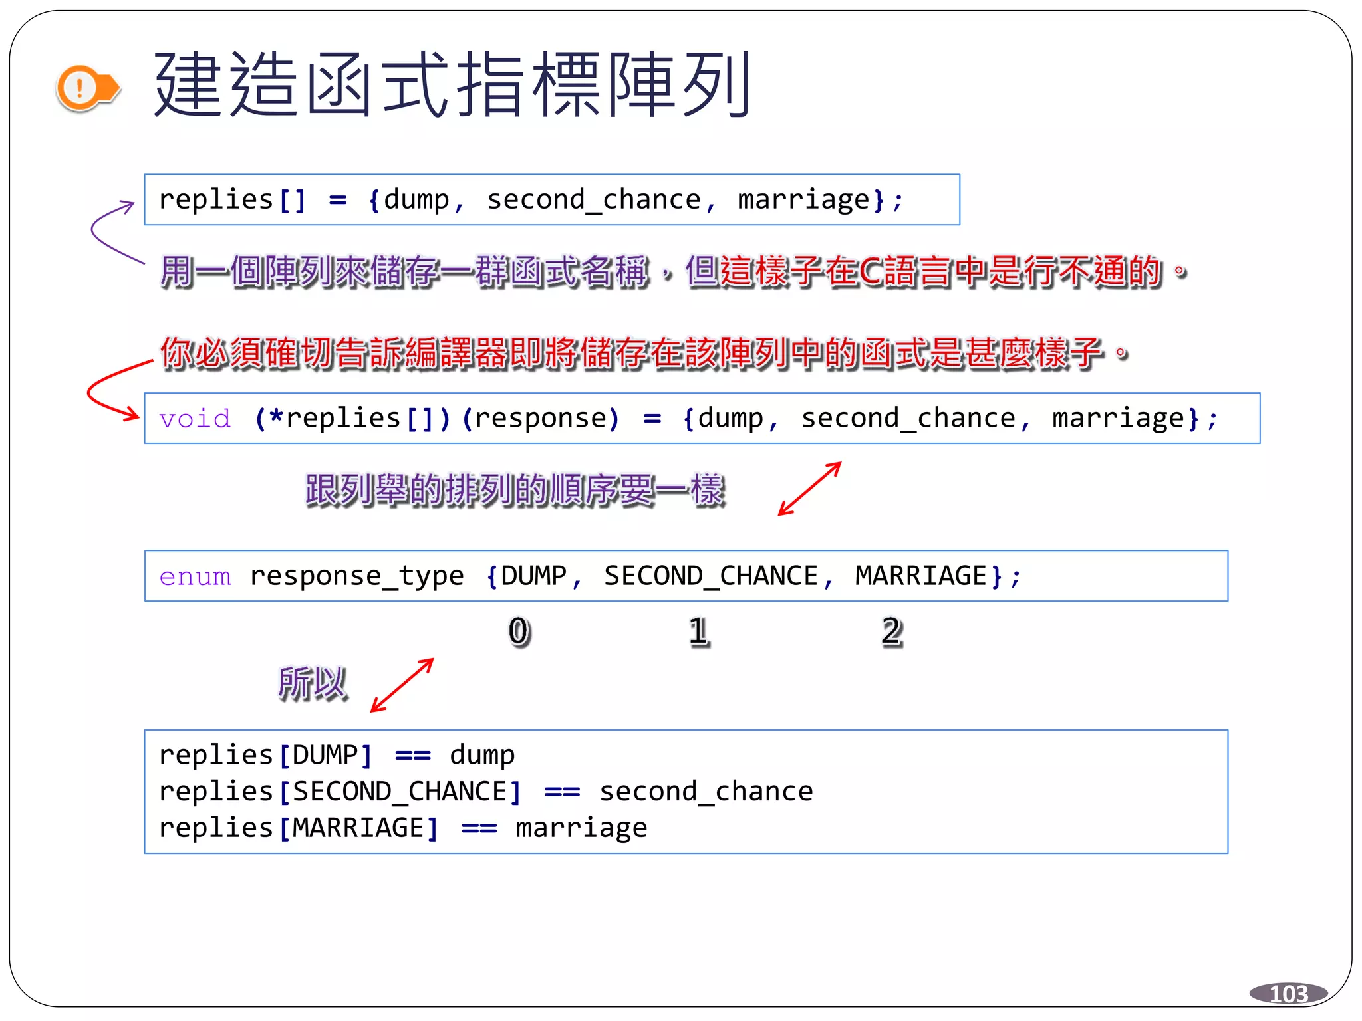The image size is (1362, 1021).
Task: Click the line 'replies[SECOND_CHANCE] == second_chance'
Action: [486, 792]
